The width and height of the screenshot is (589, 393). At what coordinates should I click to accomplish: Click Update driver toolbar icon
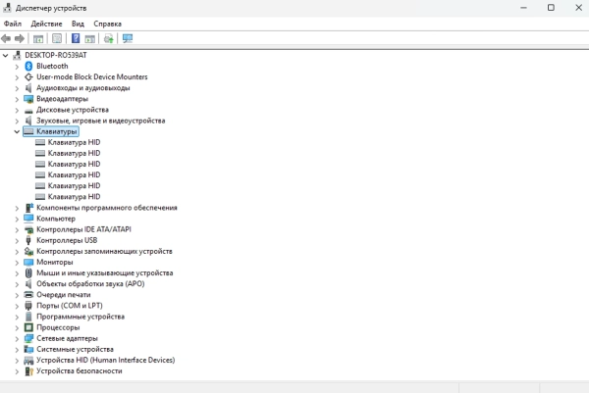109,38
